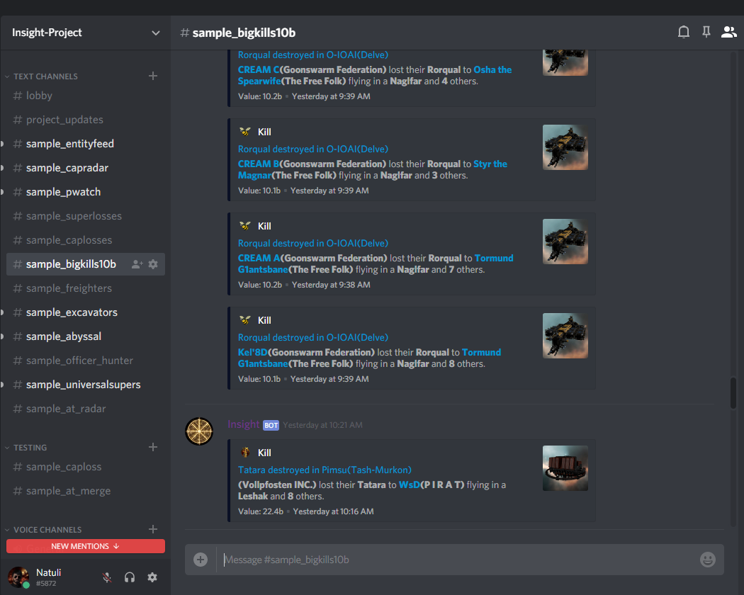Open Styr the Magnar pilot link

373,169
